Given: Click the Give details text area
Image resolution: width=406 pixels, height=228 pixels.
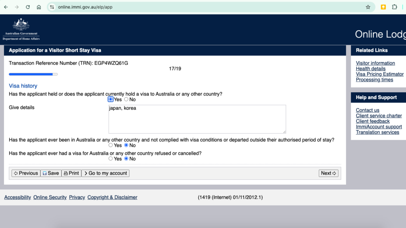Looking at the screenshot, I should coord(197,119).
